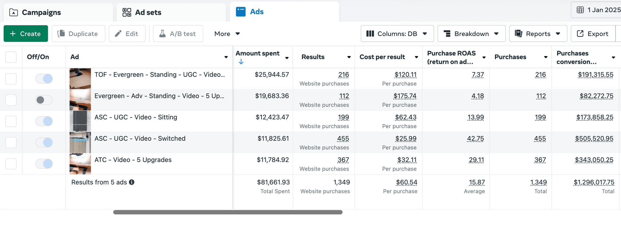Switch to the Campaigns tab
Screen dimensions: 621x227
(58, 12)
